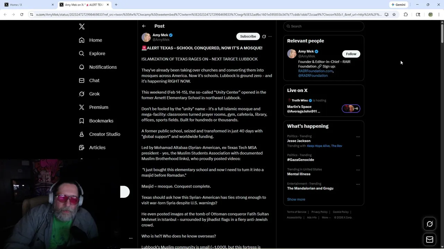Open Keep Hope Alive trending link
The height and width of the screenshot is (249, 444).
318,146
